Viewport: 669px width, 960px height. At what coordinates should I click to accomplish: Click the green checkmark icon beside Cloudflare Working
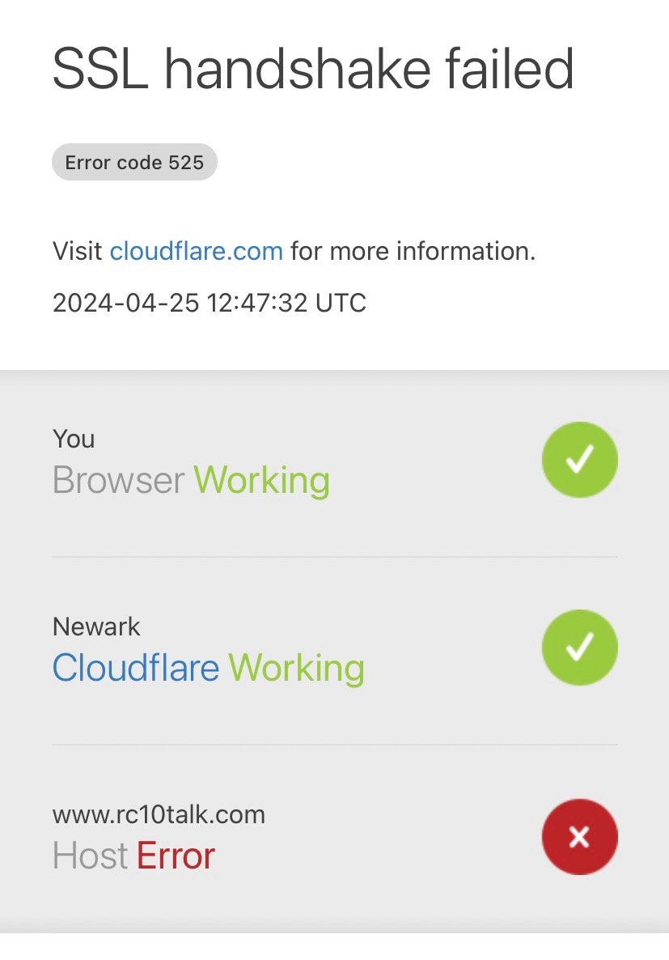click(580, 648)
